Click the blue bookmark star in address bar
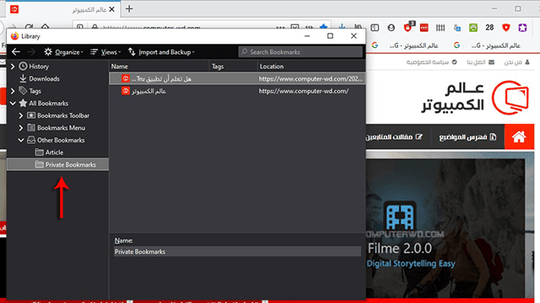Viewport: 540px width, 303px height. coord(323,27)
